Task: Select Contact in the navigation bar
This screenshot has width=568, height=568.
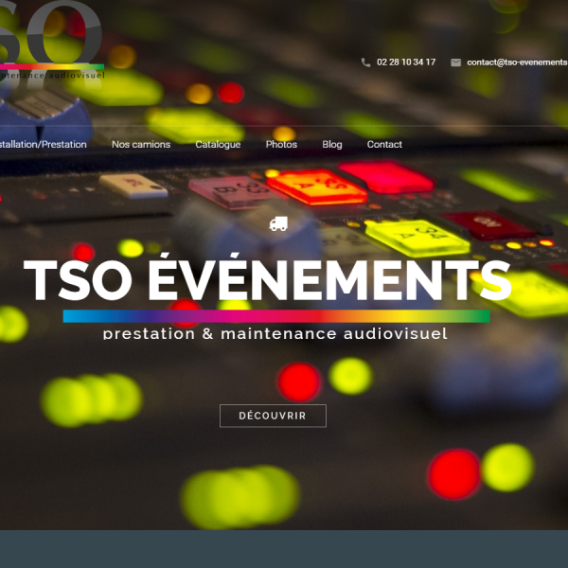Action: coord(384,145)
